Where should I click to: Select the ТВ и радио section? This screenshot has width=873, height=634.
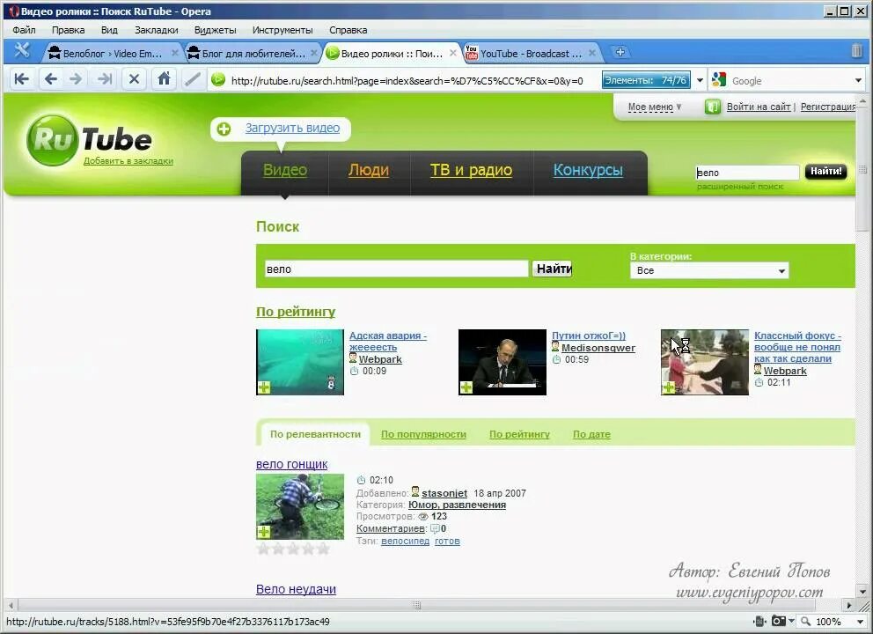[471, 170]
